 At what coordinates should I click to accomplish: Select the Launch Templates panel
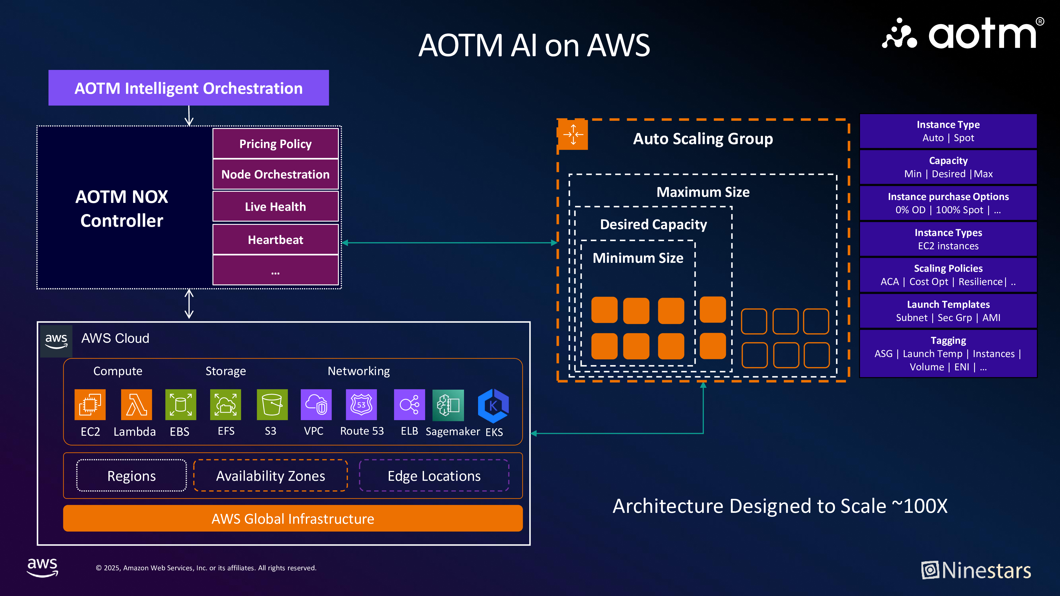click(948, 311)
